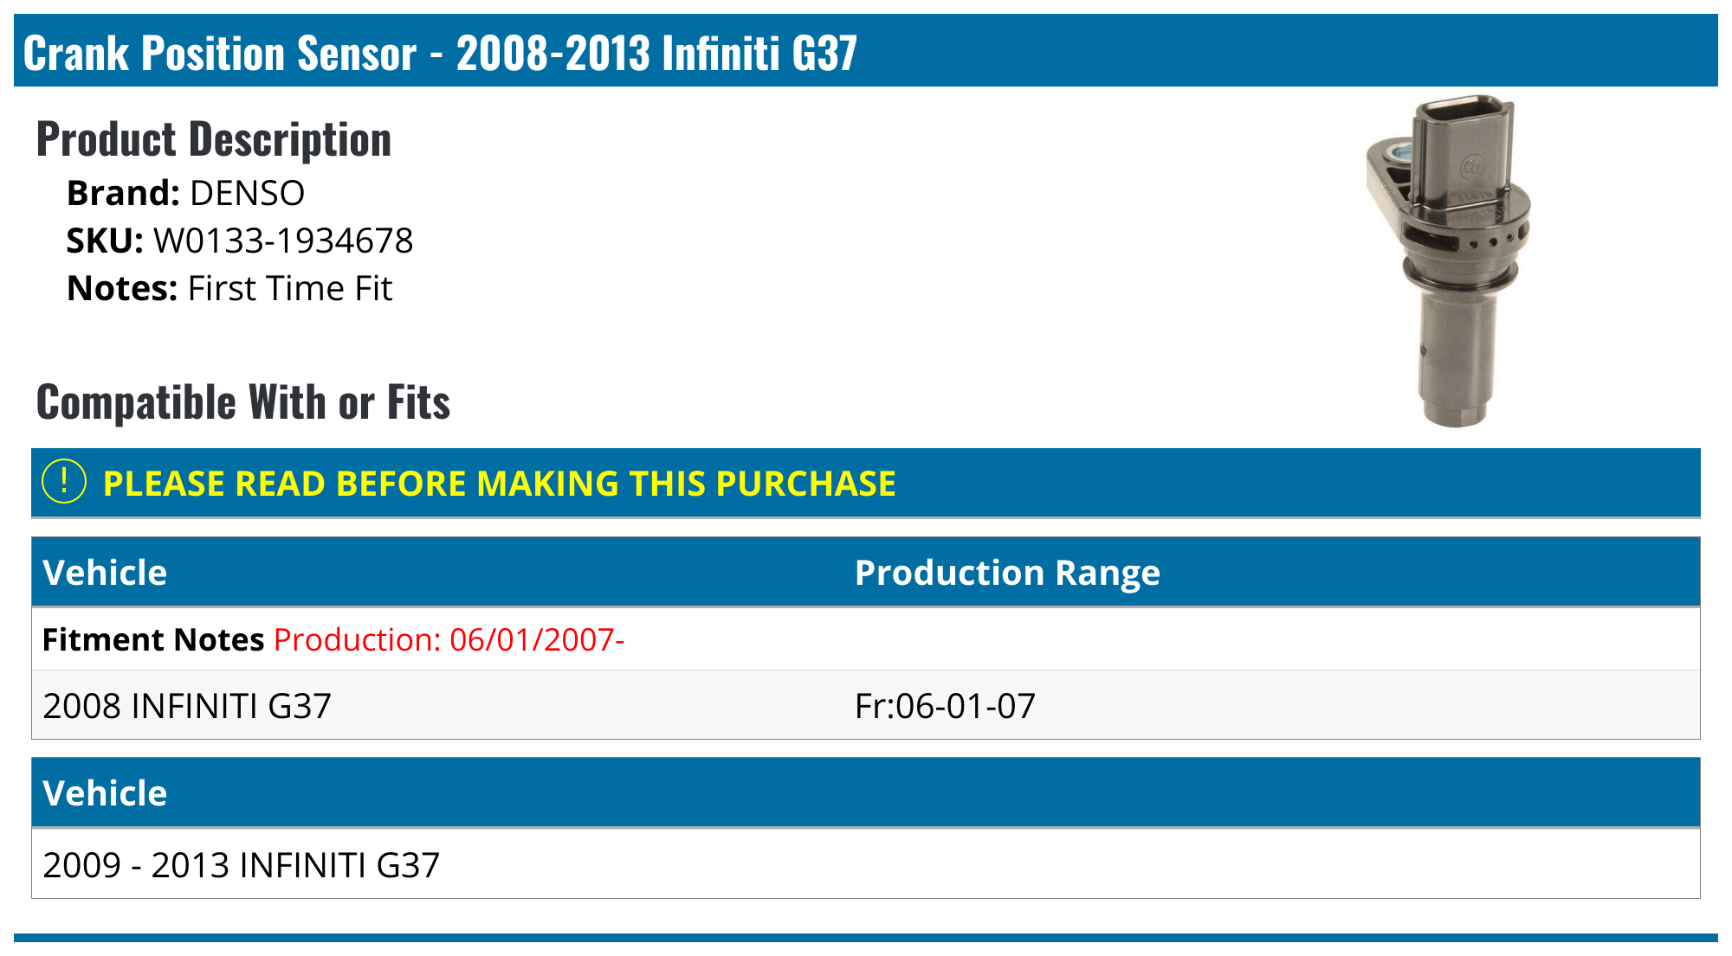Click the first Vehicle column header
This screenshot has width=1732, height=956.
tap(105, 573)
